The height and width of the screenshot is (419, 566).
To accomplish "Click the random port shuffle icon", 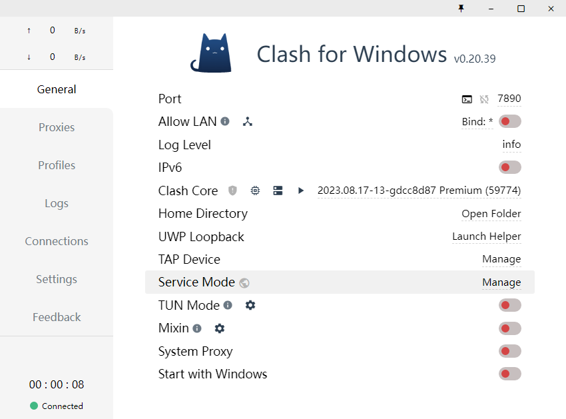I will [484, 99].
